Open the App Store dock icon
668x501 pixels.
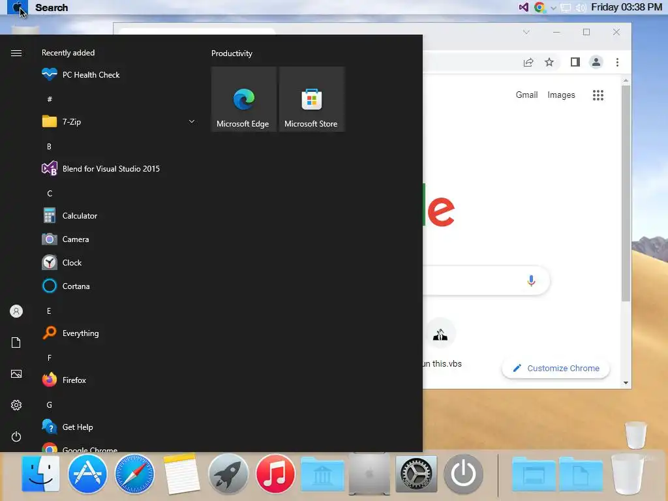click(87, 474)
